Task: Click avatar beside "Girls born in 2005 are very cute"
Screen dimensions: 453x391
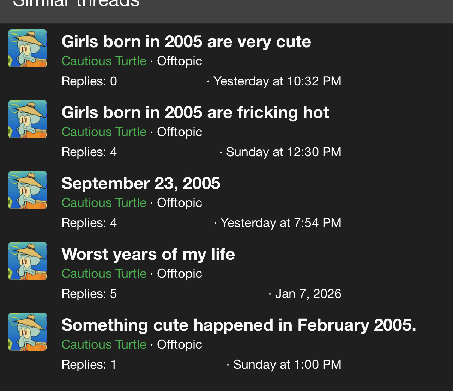Action: pyautogui.click(x=28, y=48)
